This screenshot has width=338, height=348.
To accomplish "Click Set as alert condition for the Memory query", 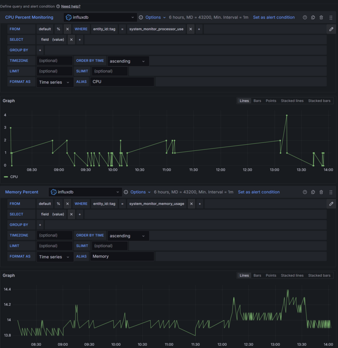I will tap(259, 192).
